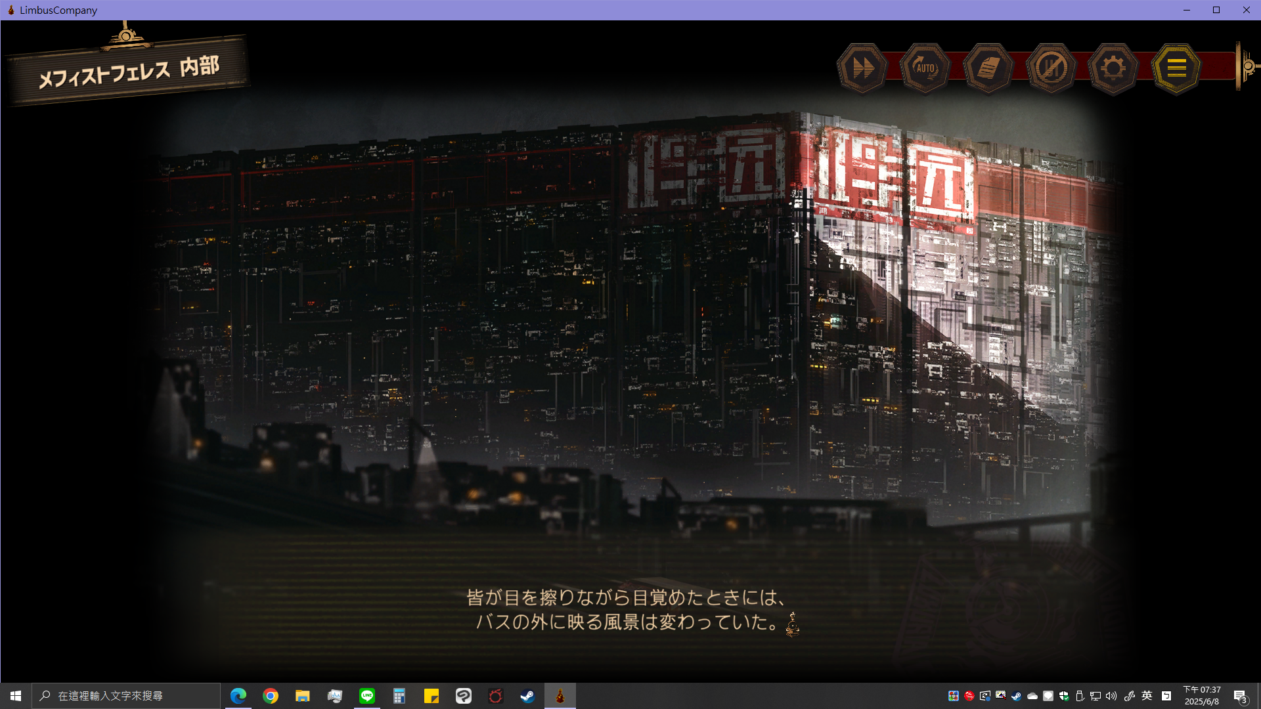Open the gear settings button
This screenshot has height=709, width=1261.
coord(1113,68)
